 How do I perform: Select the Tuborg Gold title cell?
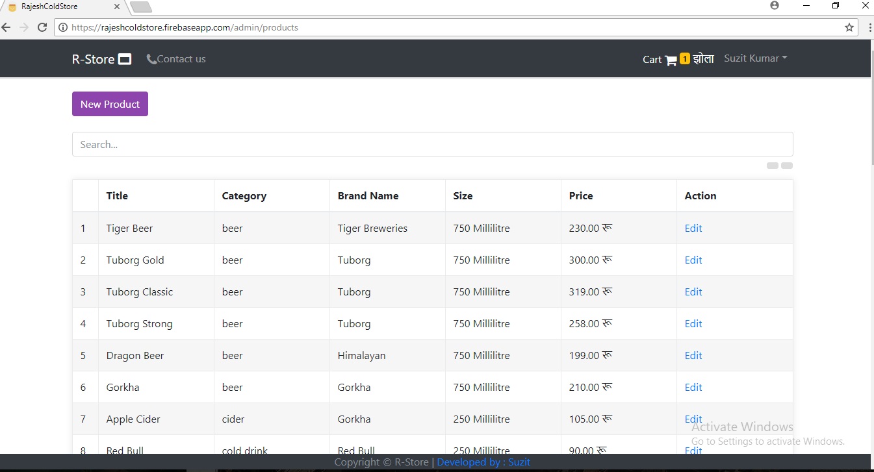tap(156, 260)
